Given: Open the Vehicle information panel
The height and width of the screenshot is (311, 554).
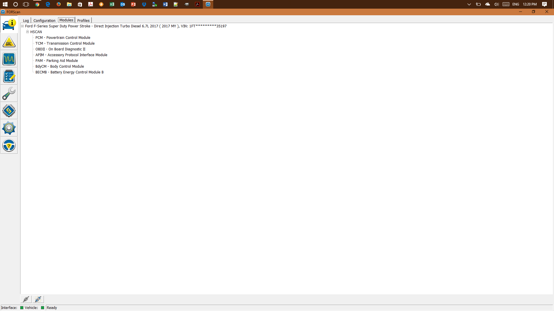Looking at the screenshot, I should point(9,24).
